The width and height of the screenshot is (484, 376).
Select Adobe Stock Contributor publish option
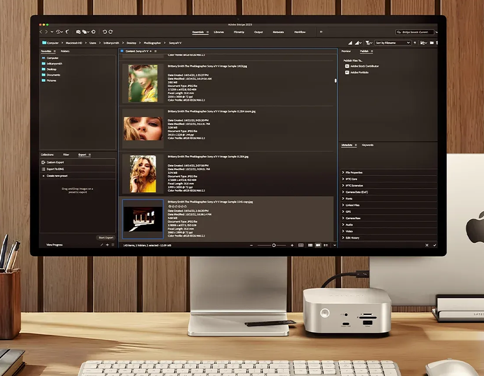click(364, 66)
